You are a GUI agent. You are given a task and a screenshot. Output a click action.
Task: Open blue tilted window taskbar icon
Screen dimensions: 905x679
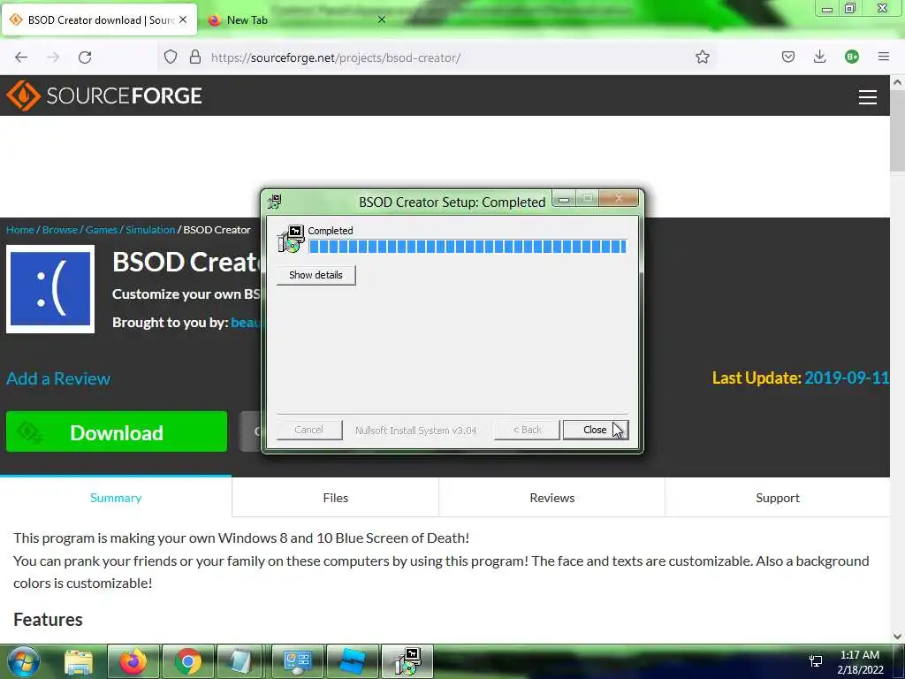click(x=353, y=661)
